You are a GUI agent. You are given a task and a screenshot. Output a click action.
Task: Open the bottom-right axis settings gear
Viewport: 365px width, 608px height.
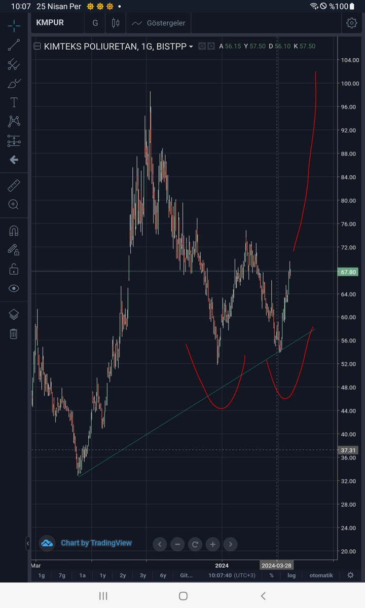click(350, 575)
